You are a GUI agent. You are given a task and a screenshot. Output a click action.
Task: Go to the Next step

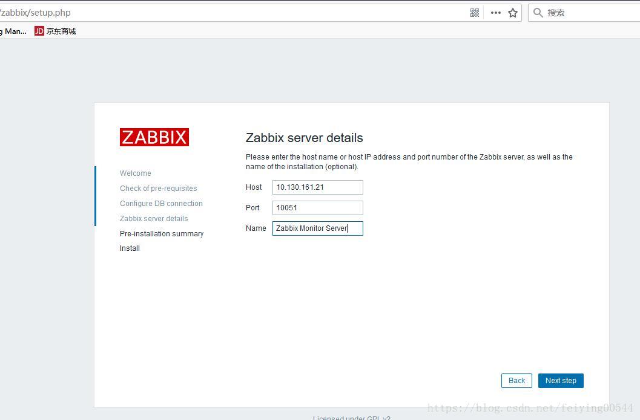pos(561,381)
